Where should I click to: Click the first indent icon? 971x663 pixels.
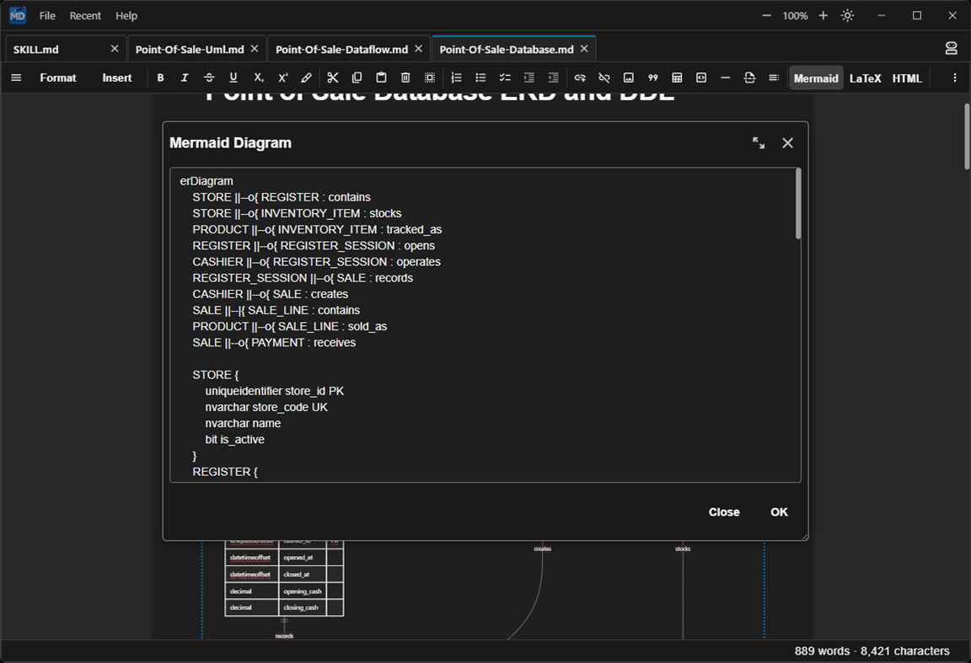(x=528, y=78)
